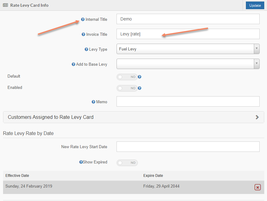Open the Add to Base Levy dropdown
Screen dimensions: 267x201
pyautogui.click(x=256, y=64)
